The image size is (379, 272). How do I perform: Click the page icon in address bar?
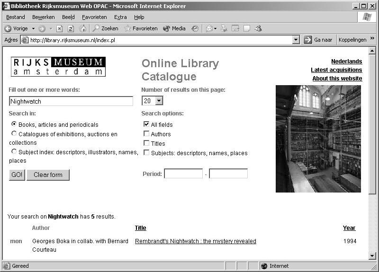point(25,40)
